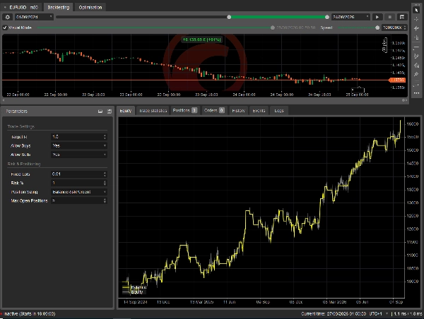Image resolution: width=424 pixels, height=319 pixels.
Task: Open the start date dropdown
Action: click(x=51, y=17)
